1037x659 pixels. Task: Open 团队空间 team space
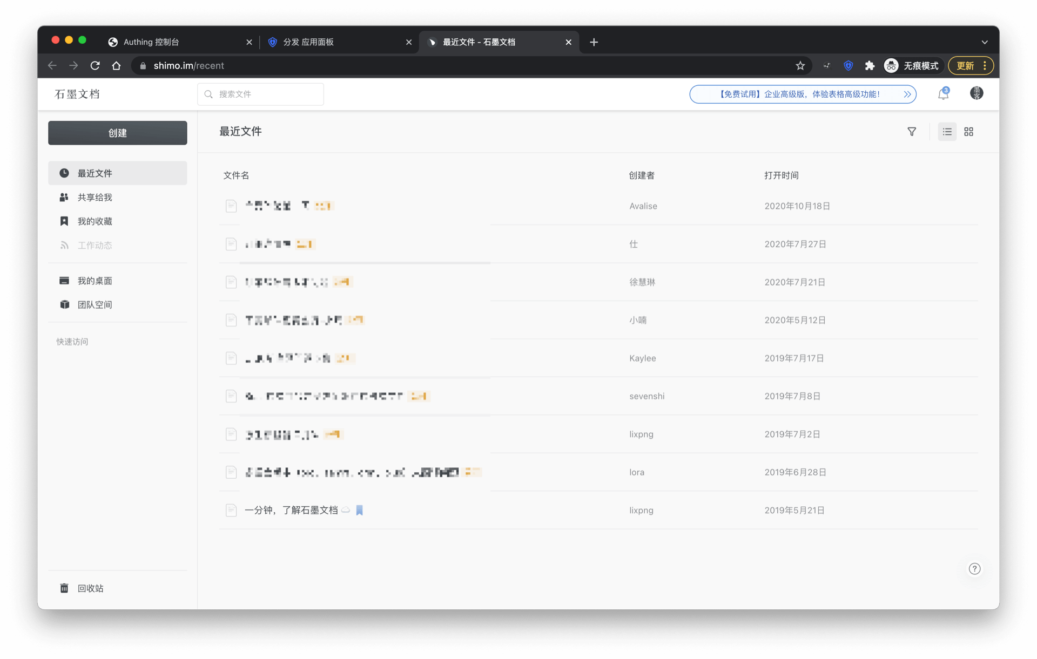[95, 305]
